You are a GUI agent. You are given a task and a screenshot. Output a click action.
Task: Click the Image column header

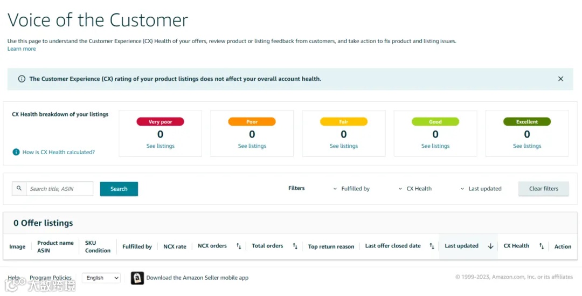point(17,246)
